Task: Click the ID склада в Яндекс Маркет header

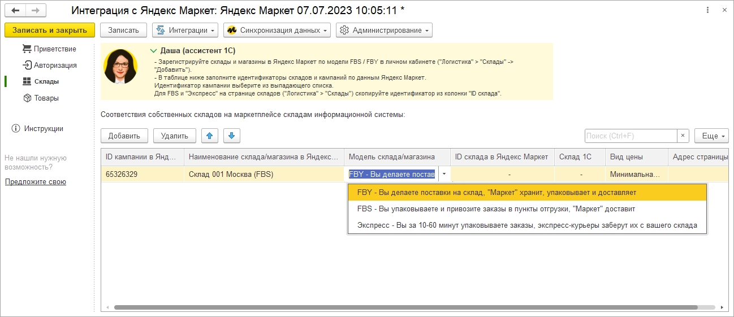Action: point(502,157)
